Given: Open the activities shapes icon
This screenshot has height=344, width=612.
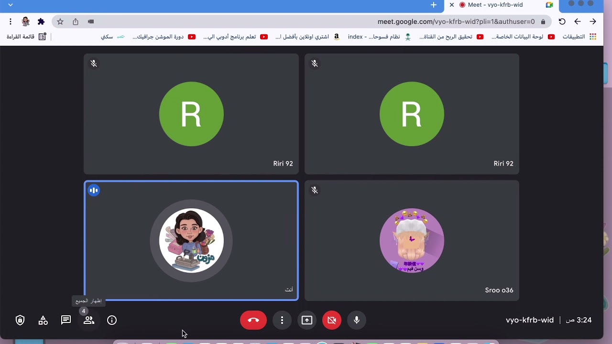Looking at the screenshot, I should [x=43, y=320].
